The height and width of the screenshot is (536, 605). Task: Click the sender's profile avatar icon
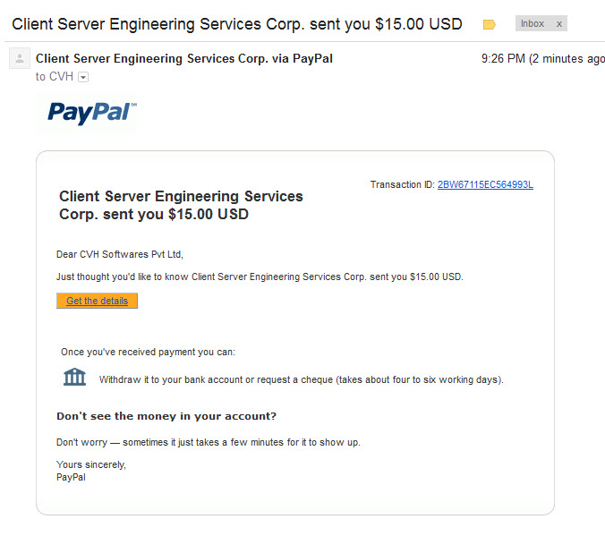coord(19,59)
